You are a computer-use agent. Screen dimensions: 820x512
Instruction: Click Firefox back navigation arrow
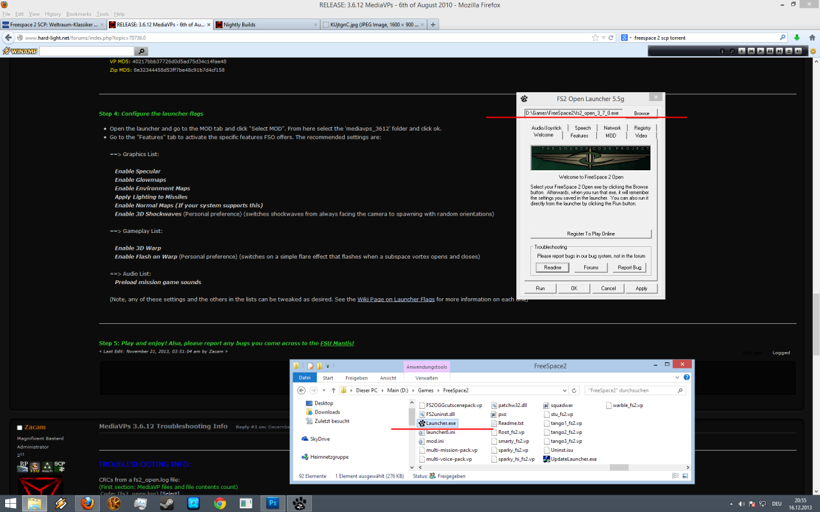[8, 38]
